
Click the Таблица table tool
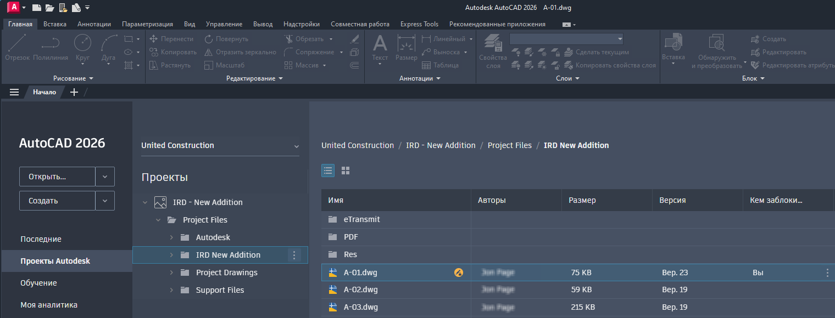[441, 65]
